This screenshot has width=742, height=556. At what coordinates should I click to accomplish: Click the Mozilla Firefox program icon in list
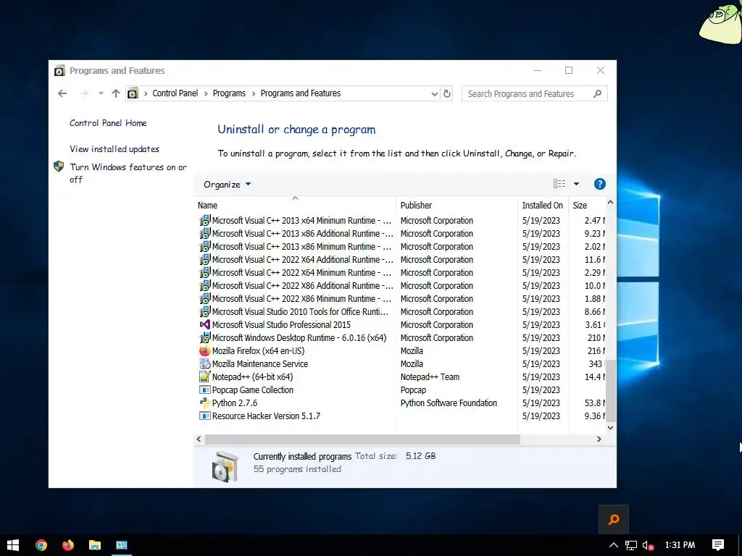point(204,351)
